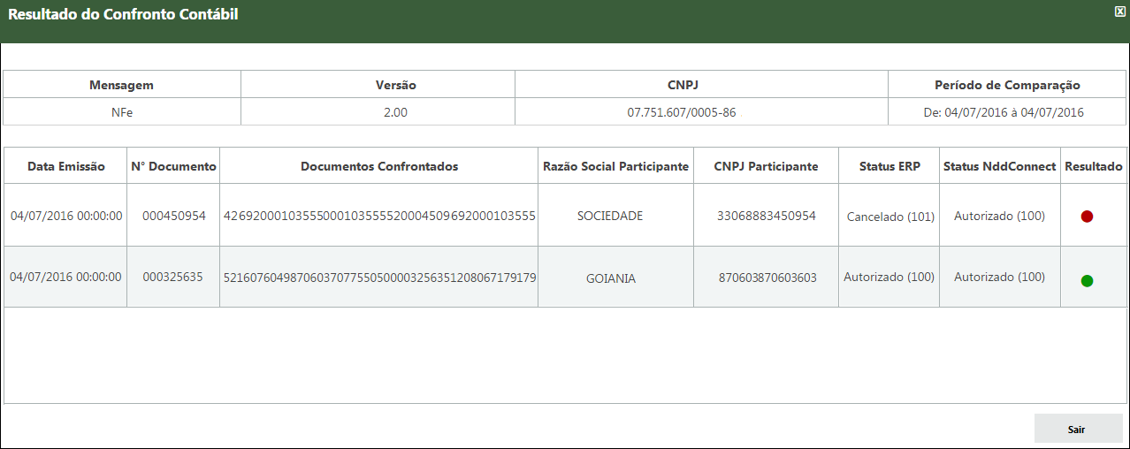Select the N° Documento column header
This screenshot has height=449, width=1130.
(173, 166)
